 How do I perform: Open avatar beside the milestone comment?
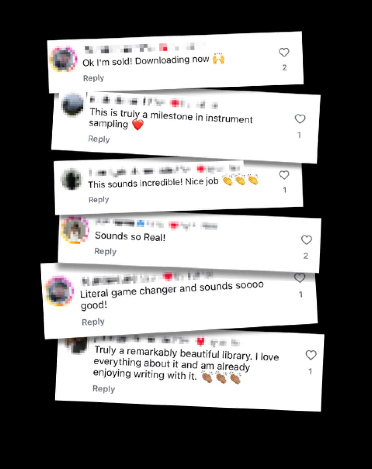(73, 105)
